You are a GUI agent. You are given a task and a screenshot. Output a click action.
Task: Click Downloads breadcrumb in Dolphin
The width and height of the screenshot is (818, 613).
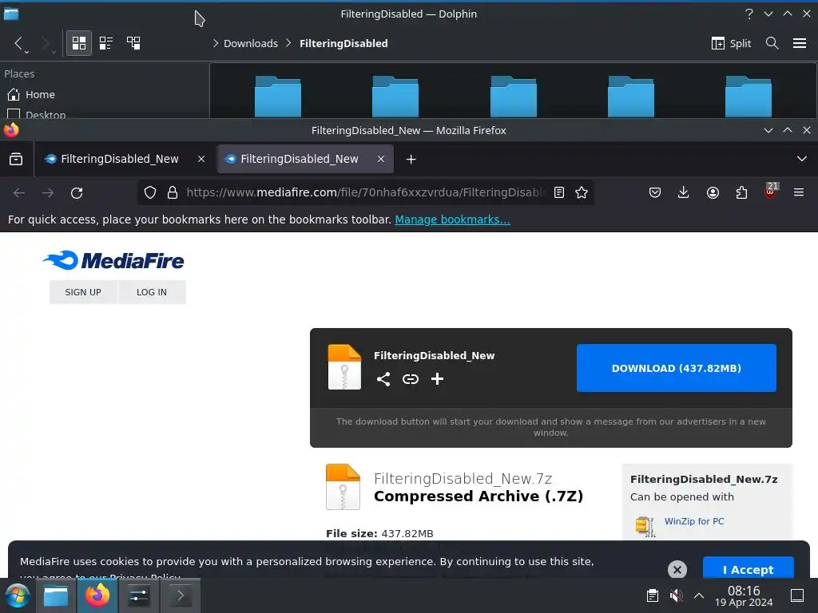click(x=250, y=43)
